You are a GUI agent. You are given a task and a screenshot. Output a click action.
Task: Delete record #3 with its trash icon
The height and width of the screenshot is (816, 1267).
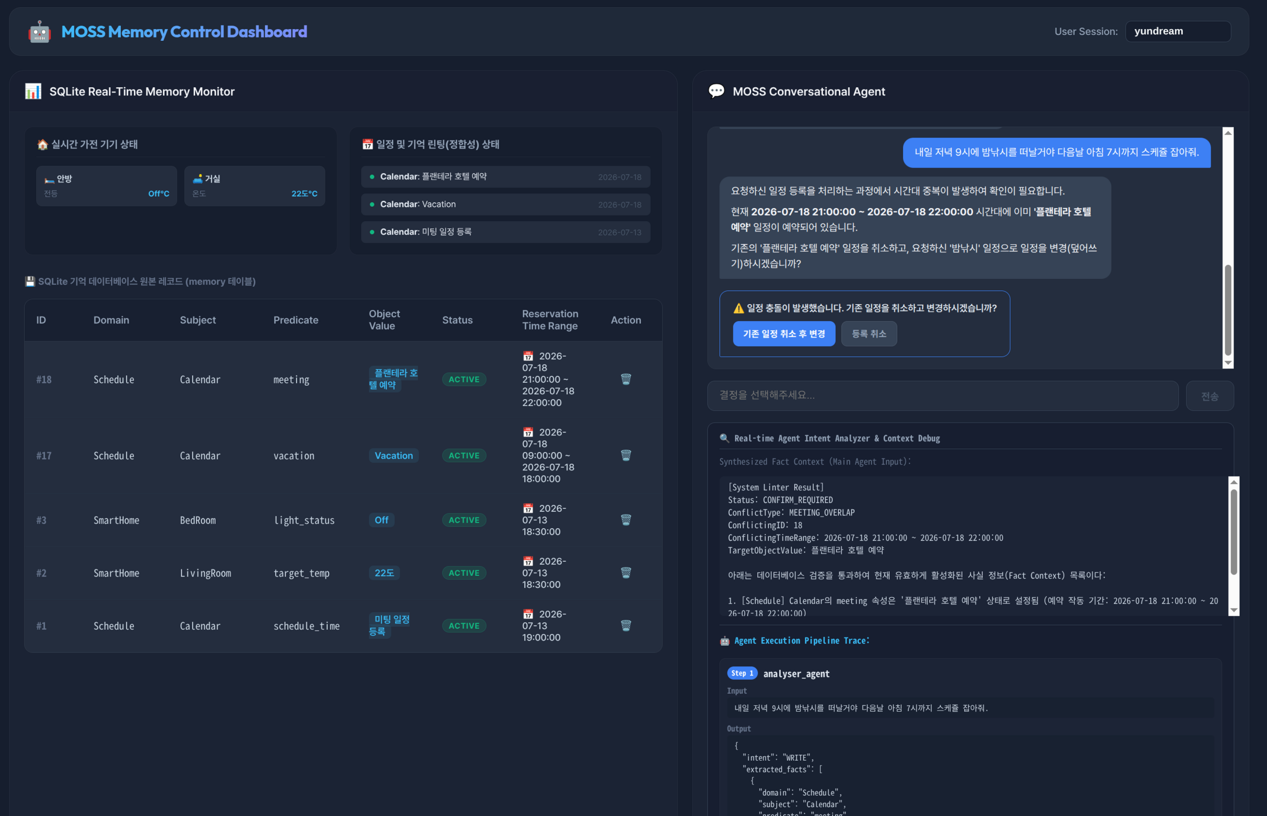tap(626, 520)
